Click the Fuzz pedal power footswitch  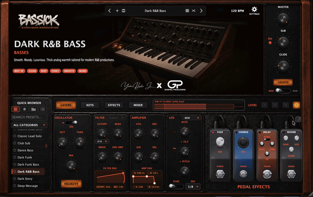point(220,174)
